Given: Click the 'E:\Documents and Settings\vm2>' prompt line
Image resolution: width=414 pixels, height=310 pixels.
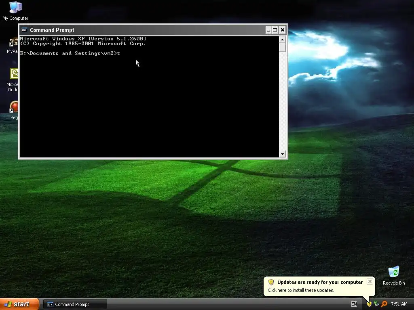Looking at the screenshot, I should point(70,53).
